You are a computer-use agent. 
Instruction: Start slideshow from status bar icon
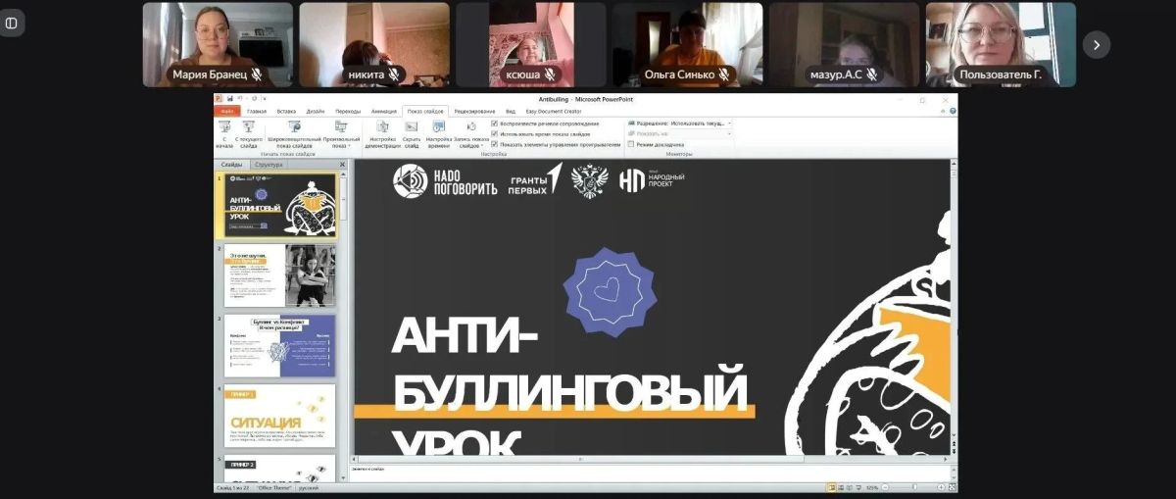tap(858, 487)
